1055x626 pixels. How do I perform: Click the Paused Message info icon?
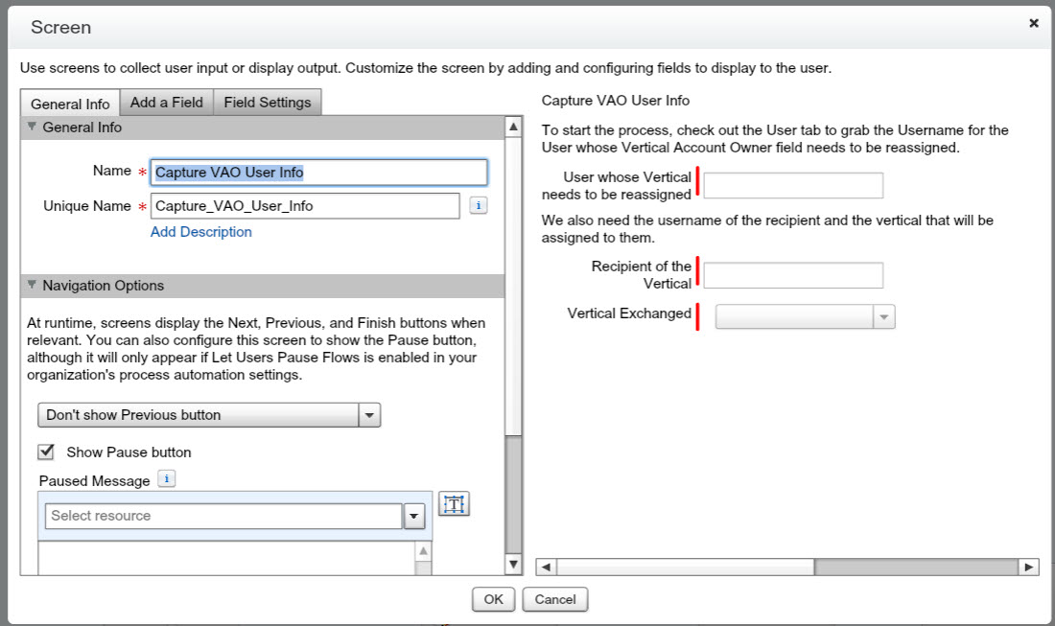(166, 479)
